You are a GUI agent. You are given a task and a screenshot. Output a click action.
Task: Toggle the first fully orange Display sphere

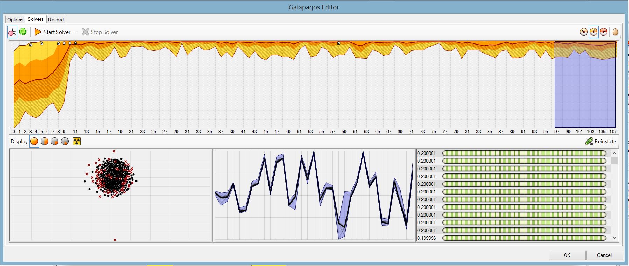pos(34,141)
